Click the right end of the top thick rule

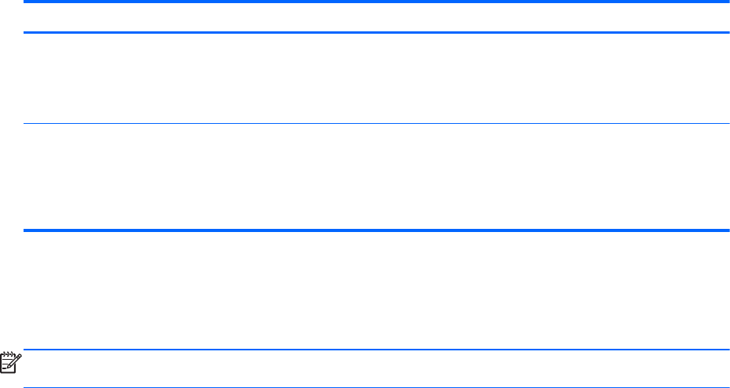pyautogui.click(x=726, y=2)
